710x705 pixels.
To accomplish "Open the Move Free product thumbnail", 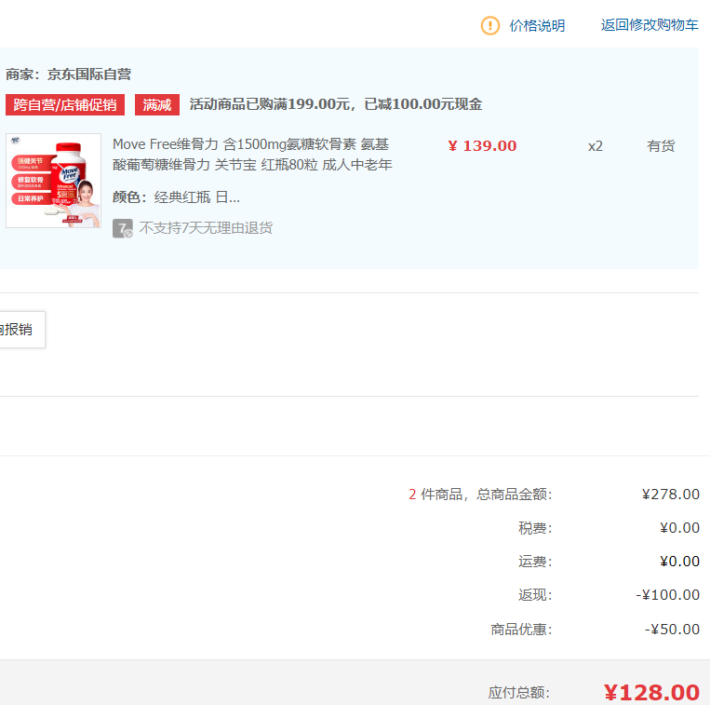I will click(x=53, y=181).
